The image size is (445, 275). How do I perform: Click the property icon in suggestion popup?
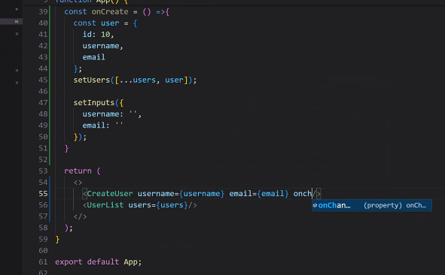pos(315,206)
